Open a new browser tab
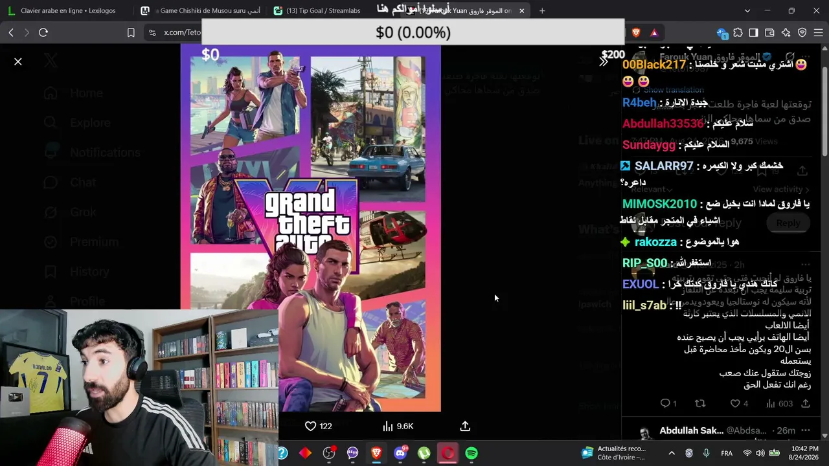This screenshot has height=466, width=829. pyautogui.click(x=542, y=10)
